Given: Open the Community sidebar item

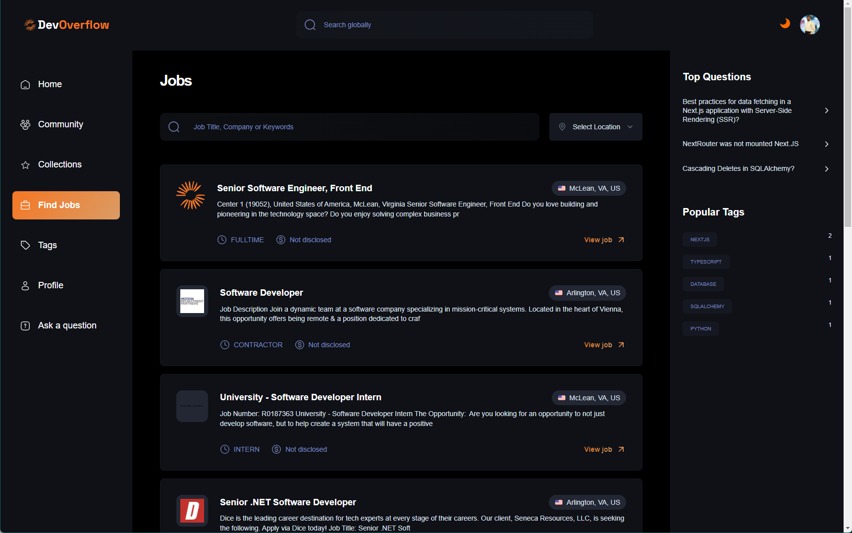Looking at the screenshot, I should pos(66,124).
